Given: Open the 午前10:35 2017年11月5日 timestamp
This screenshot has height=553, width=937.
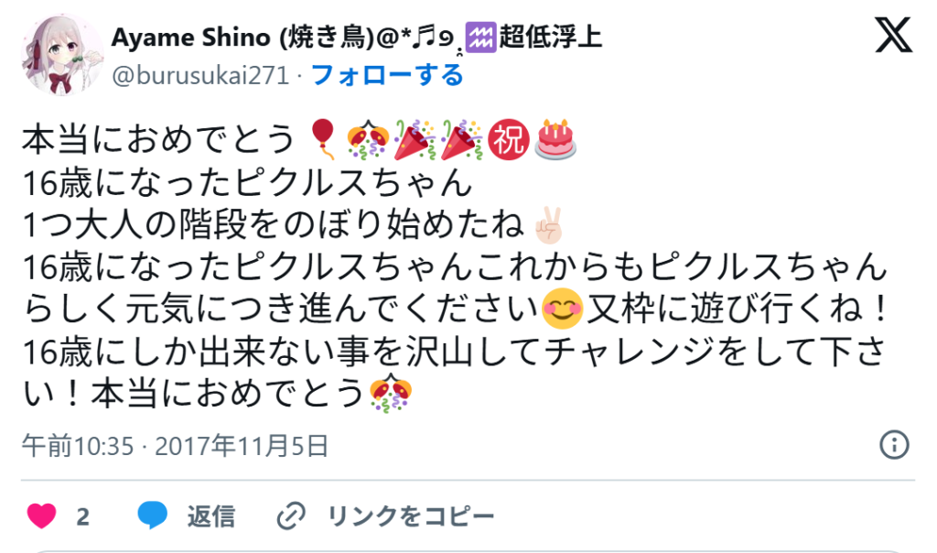Looking at the screenshot, I should (175, 446).
